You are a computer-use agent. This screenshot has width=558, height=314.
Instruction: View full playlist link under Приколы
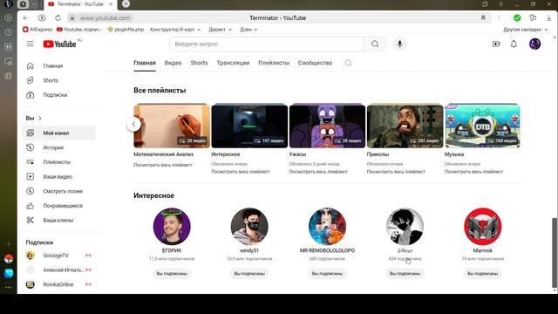pyautogui.click(x=396, y=172)
